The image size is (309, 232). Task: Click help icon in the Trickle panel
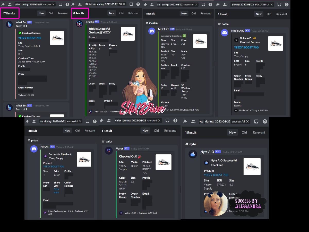click(138, 4)
